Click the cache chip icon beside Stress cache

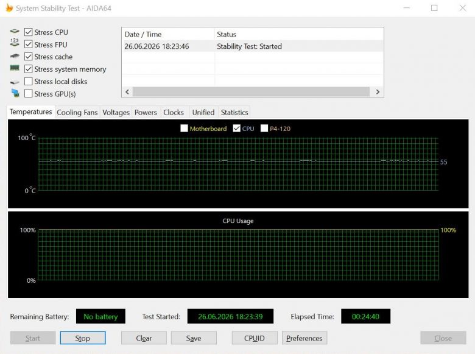click(x=15, y=56)
